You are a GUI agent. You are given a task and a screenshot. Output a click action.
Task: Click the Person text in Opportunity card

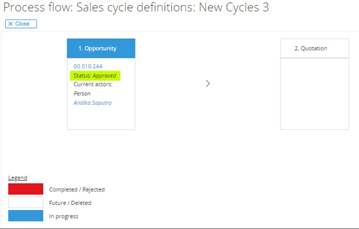[x=82, y=93]
